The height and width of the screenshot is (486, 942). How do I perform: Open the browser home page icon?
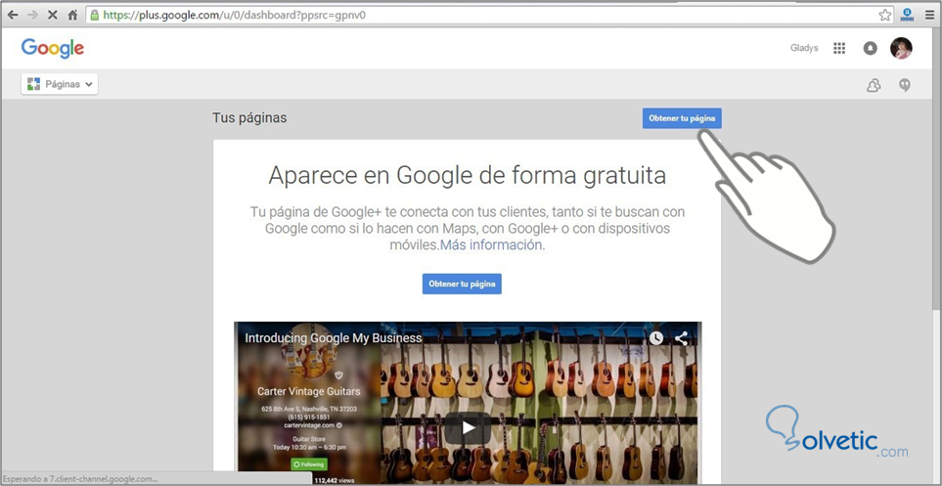point(72,15)
